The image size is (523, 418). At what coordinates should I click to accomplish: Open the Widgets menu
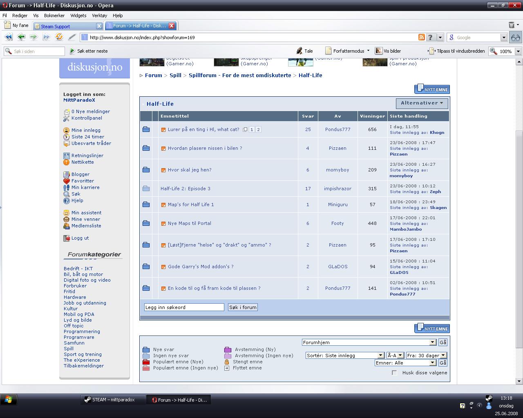[78, 16]
